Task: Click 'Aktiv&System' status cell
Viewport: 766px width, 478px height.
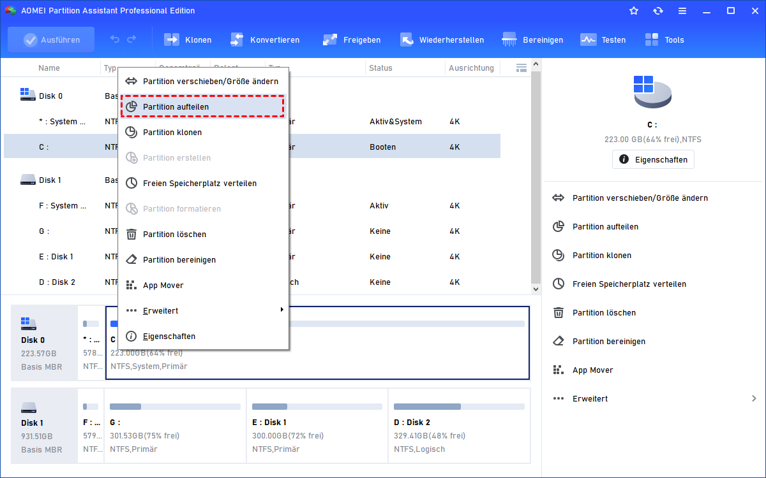Action: [395, 122]
